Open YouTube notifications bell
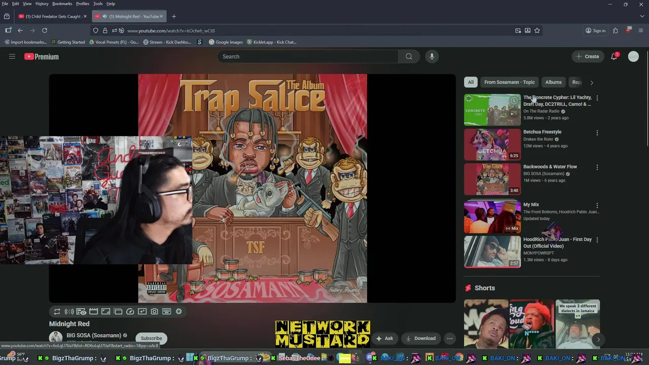 point(614,56)
